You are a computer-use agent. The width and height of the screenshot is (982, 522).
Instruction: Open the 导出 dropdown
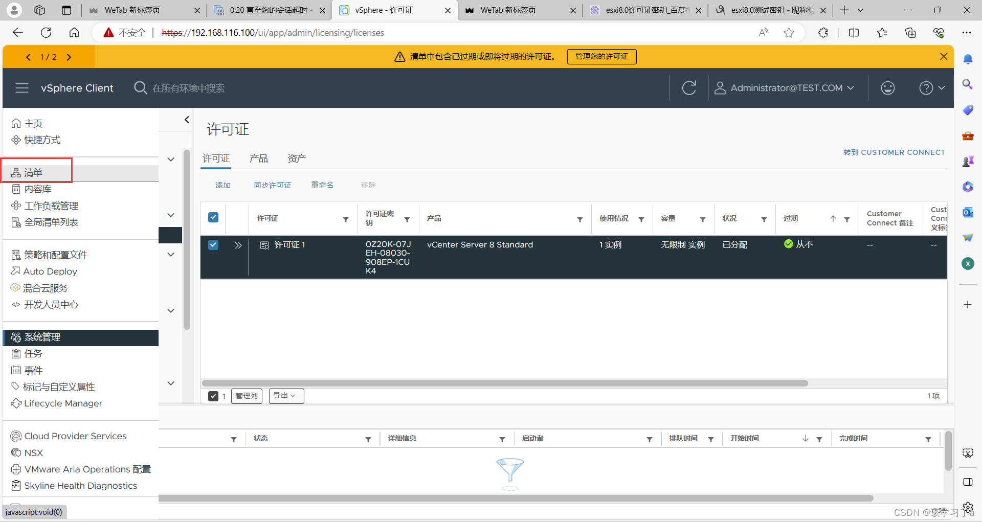(286, 396)
